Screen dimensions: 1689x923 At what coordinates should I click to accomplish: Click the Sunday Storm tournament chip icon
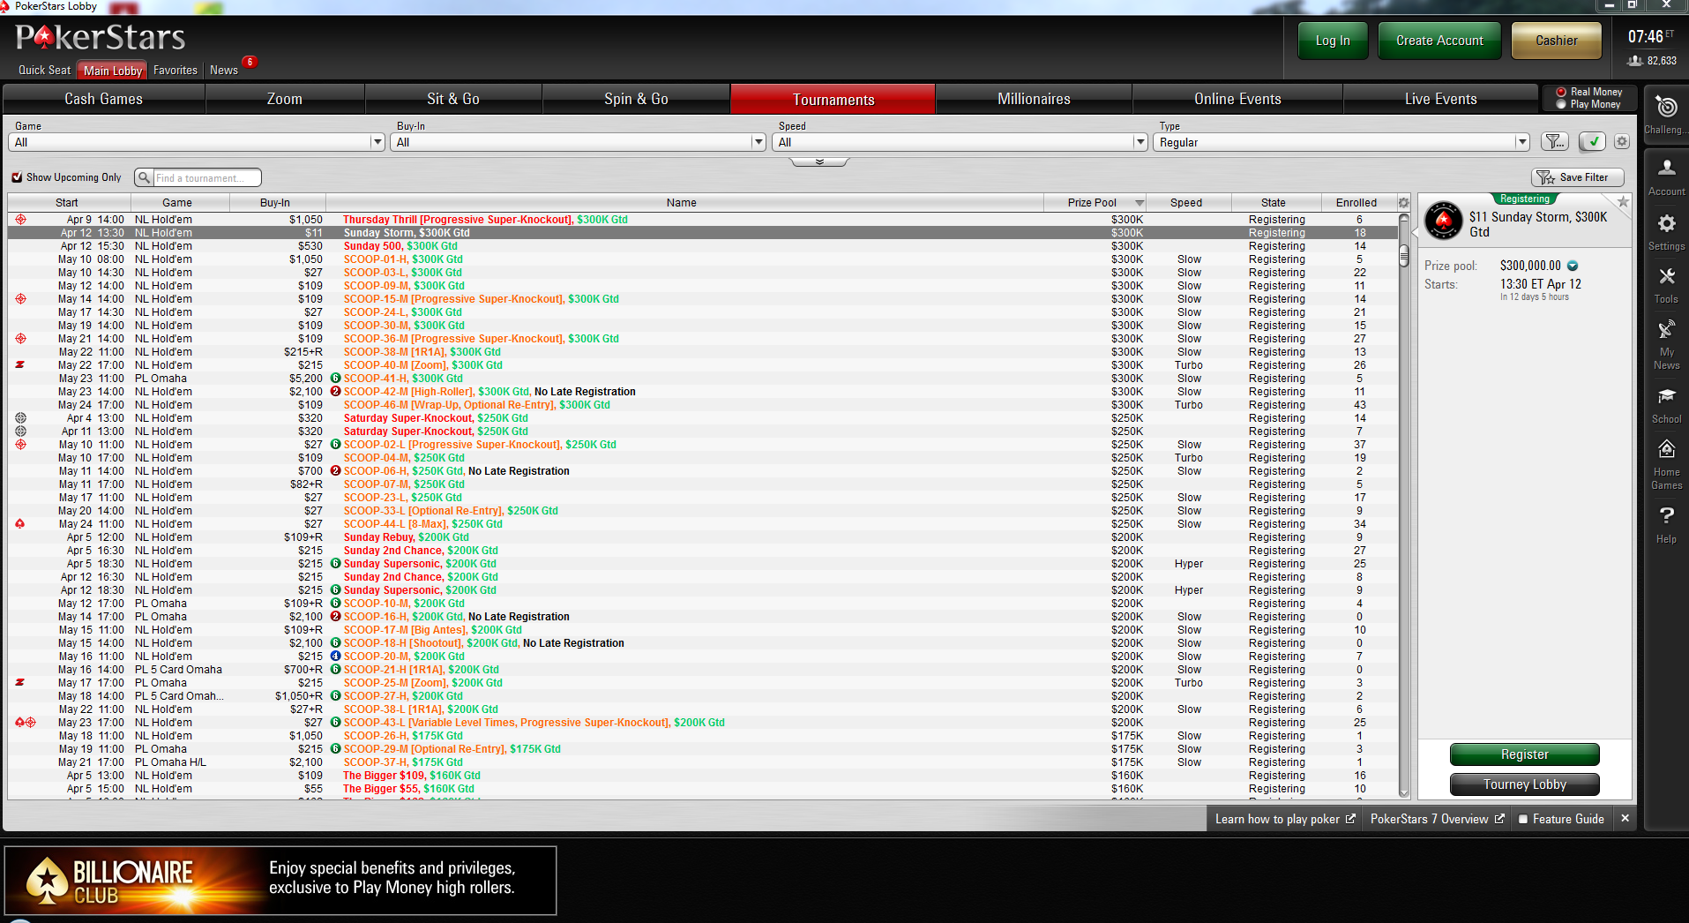tap(1444, 221)
